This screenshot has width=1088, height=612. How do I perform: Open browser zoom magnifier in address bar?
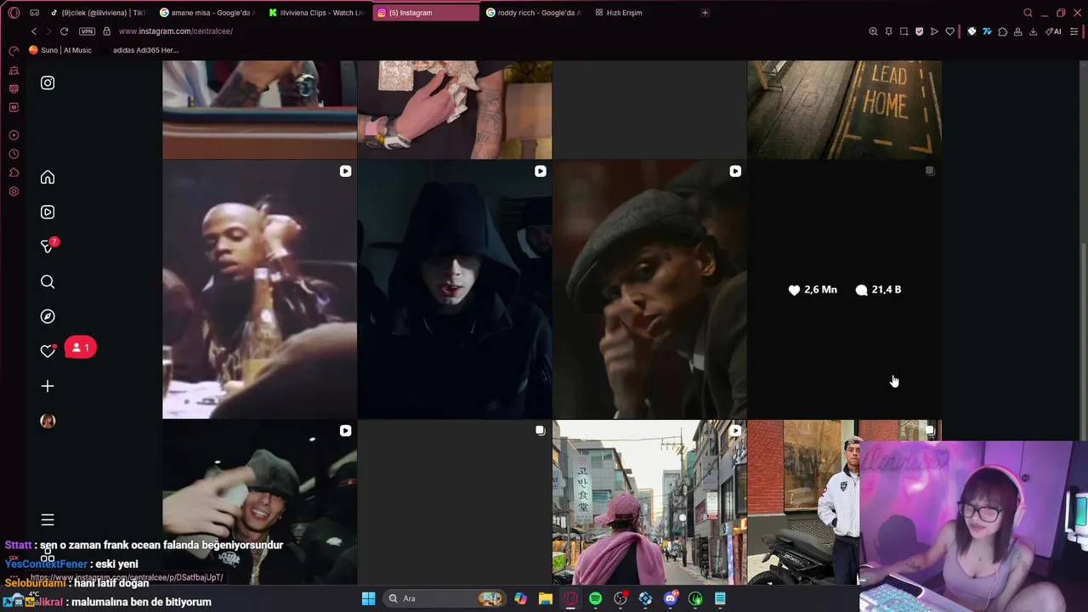(x=873, y=31)
